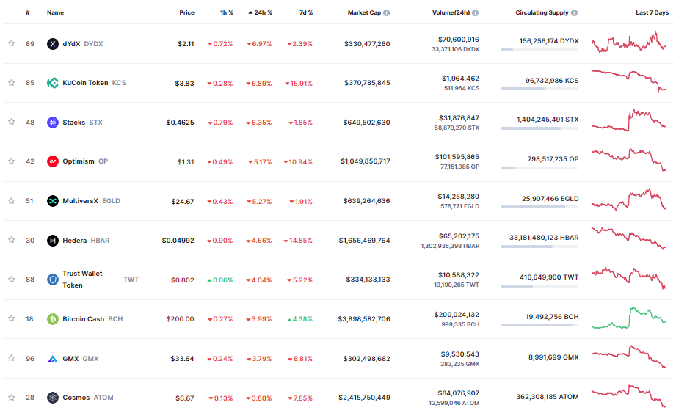Star dYdX to add to watchlist
The image size is (676, 416).
pyautogui.click(x=12, y=43)
